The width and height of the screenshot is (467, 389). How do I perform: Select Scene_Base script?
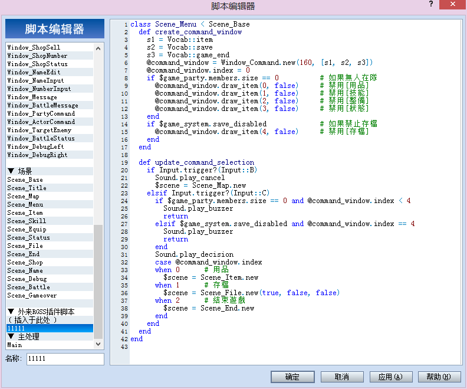click(50, 180)
